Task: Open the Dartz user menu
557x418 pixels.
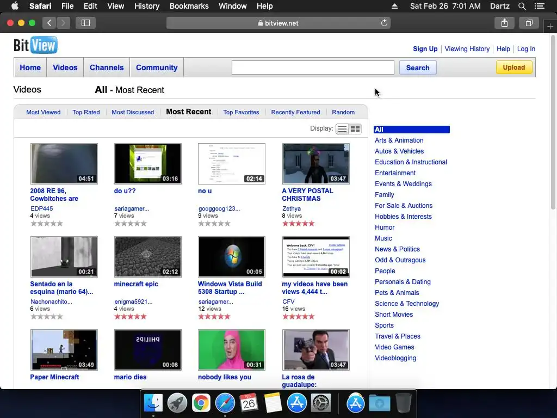Action: (499, 6)
